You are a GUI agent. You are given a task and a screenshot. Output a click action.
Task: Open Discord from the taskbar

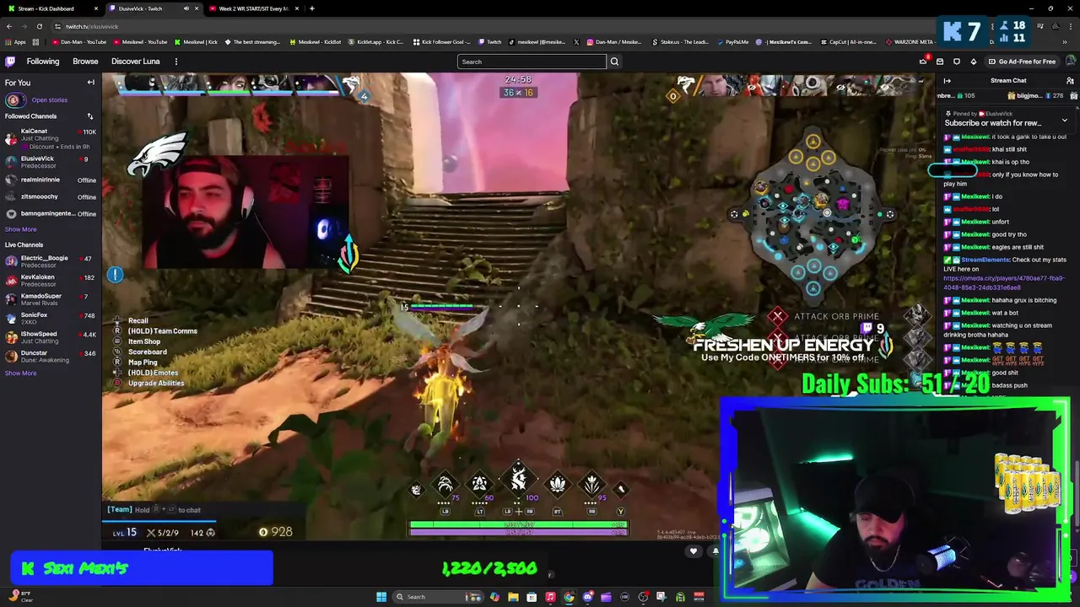(x=587, y=597)
